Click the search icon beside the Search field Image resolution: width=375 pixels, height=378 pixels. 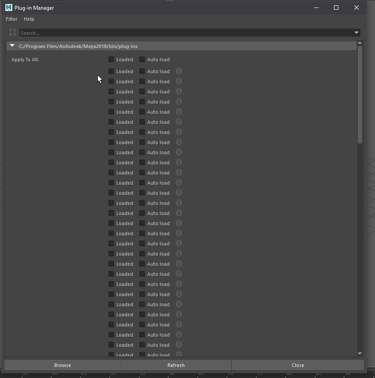(12, 32)
